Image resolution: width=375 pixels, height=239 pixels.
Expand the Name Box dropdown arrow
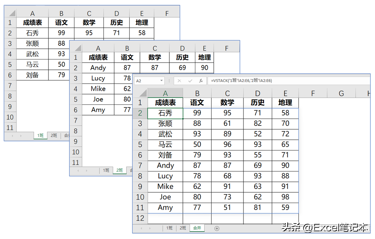point(162,81)
